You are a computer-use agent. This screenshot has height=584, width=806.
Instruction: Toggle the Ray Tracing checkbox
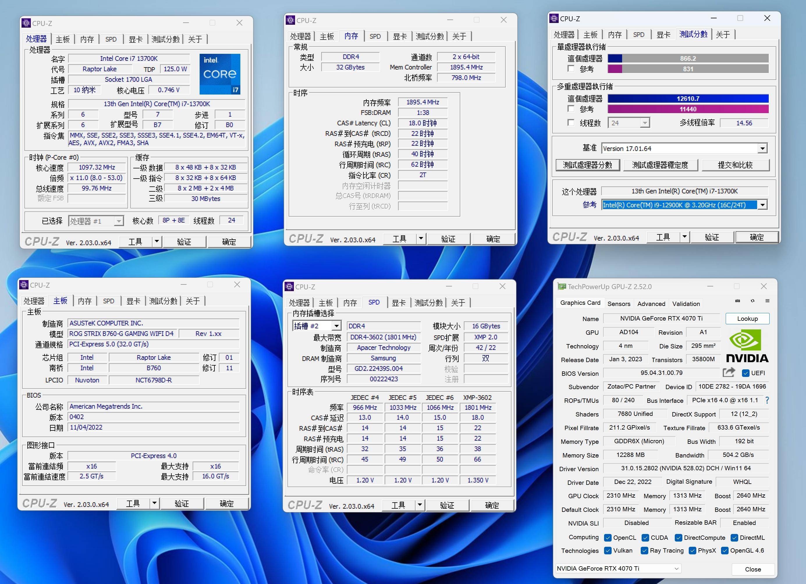tap(644, 550)
